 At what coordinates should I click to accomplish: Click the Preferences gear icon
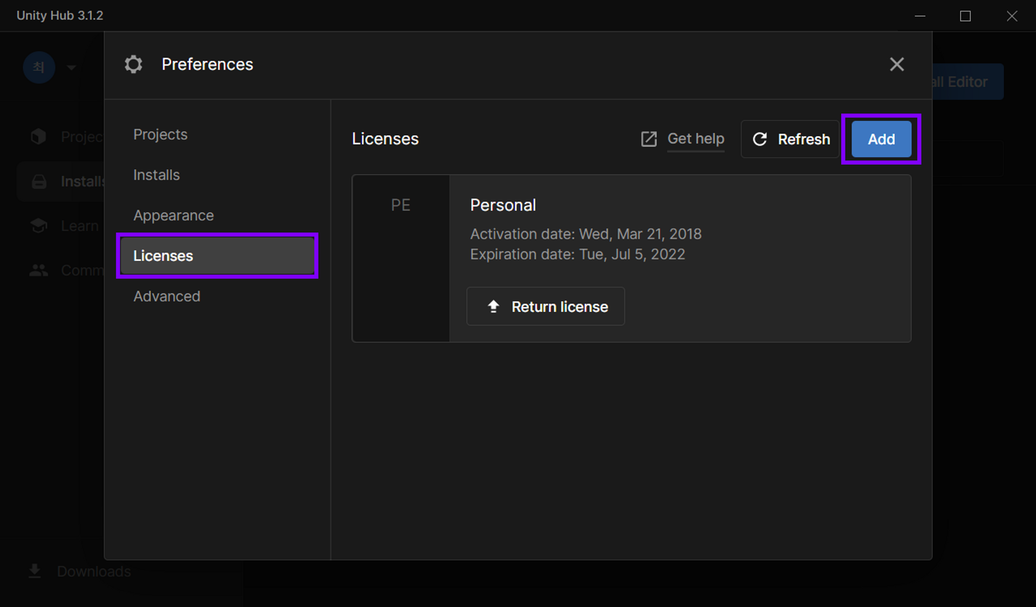(133, 64)
